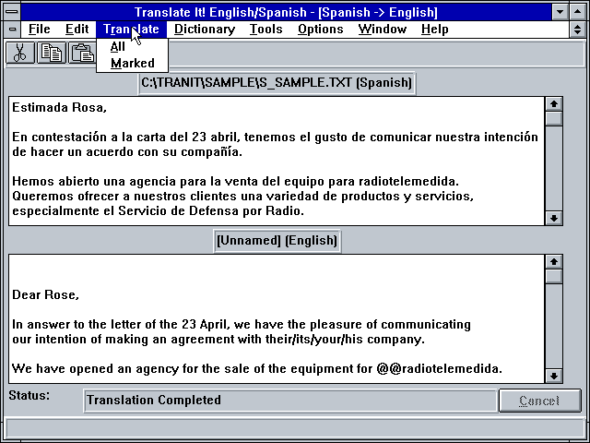Click down arrow of English pane scrollbar
Screen dimensions: 590x443
pyautogui.click(x=553, y=376)
